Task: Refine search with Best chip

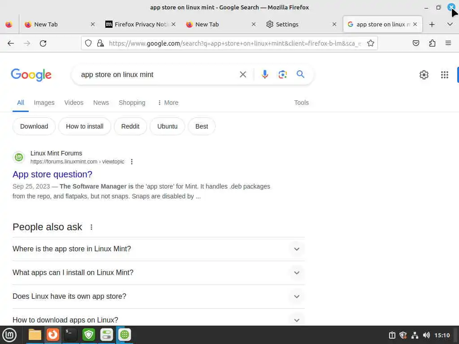Action: point(202,126)
